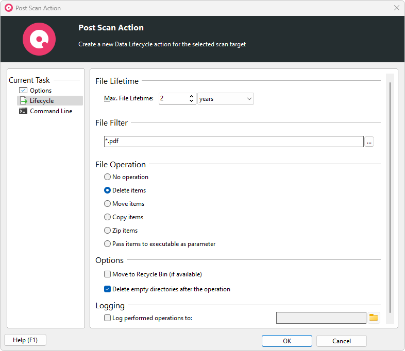Choose the Move items operation
Screen dimensions: 405x351
[x=108, y=204]
